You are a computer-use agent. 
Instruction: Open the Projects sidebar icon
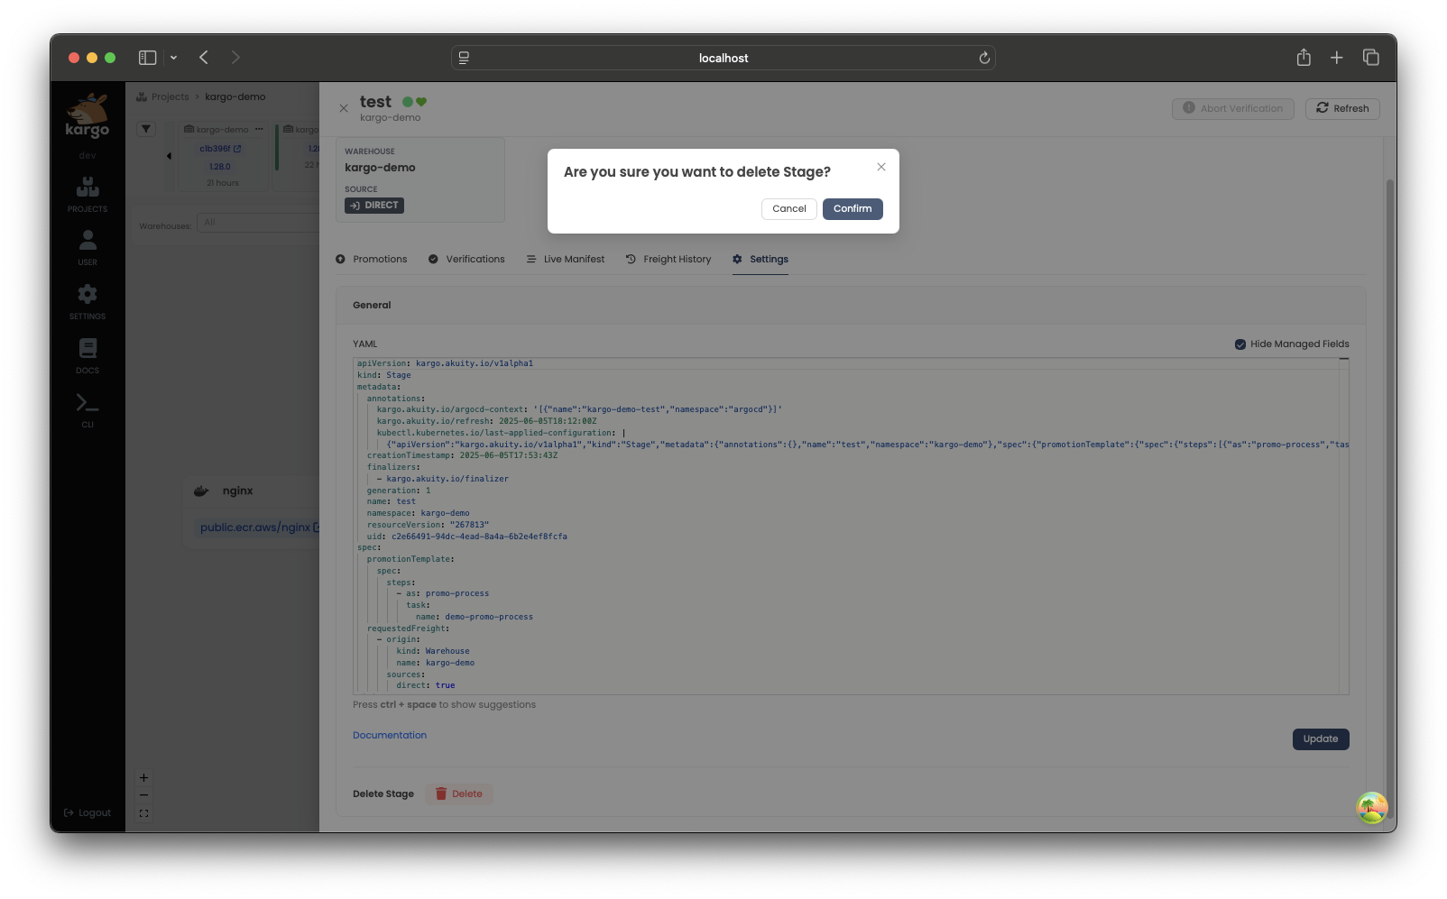[x=88, y=193]
